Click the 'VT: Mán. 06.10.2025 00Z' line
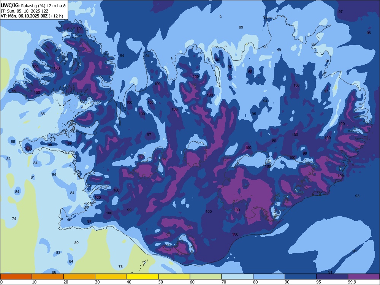The height and width of the screenshot is (285, 380). point(24,16)
